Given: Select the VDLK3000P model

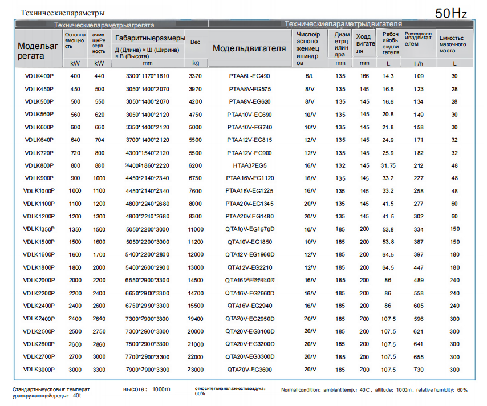Looking at the screenshot, I should click(39, 370).
